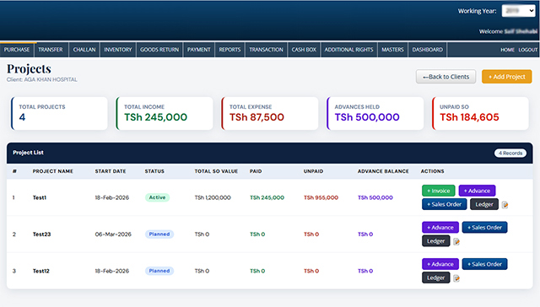Click Planned status badge for Test12
This screenshot has width=540, height=307.
(159, 271)
